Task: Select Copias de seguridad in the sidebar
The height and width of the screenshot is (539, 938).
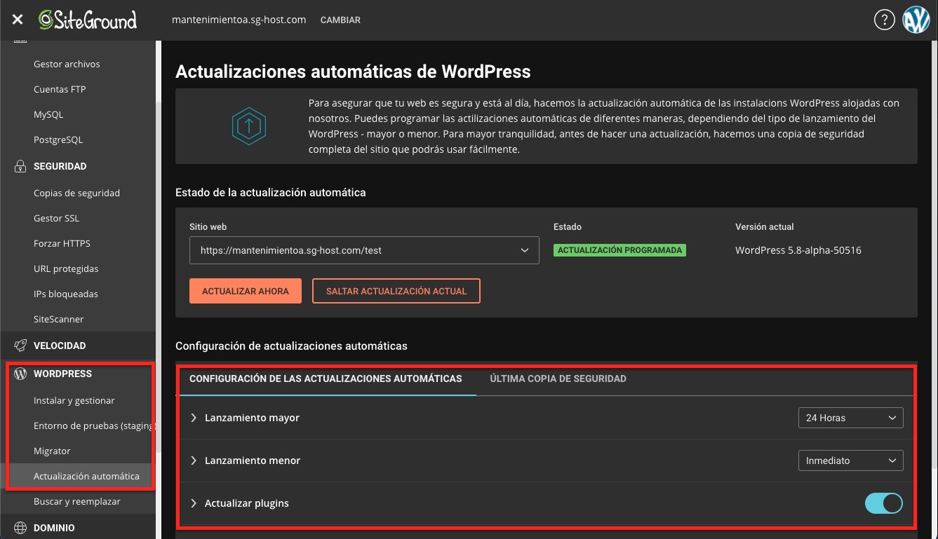Action: tap(76, 193)
